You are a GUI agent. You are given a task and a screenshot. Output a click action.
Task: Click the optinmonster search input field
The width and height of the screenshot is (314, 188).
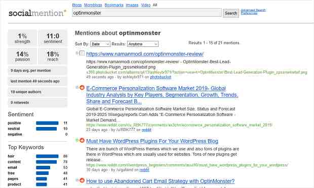(x=146, y=13)
